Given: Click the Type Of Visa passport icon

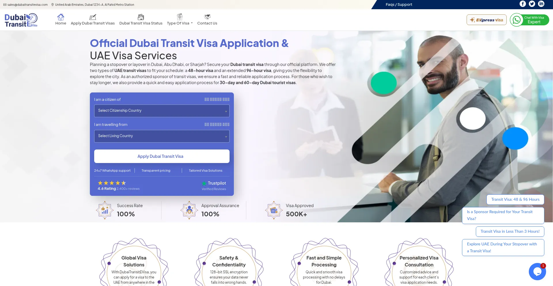Looking at the screenshot, I should tap(180, 17).
